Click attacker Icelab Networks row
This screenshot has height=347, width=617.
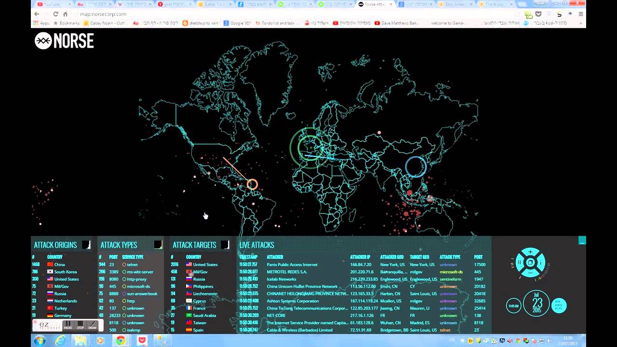[364, 279]
